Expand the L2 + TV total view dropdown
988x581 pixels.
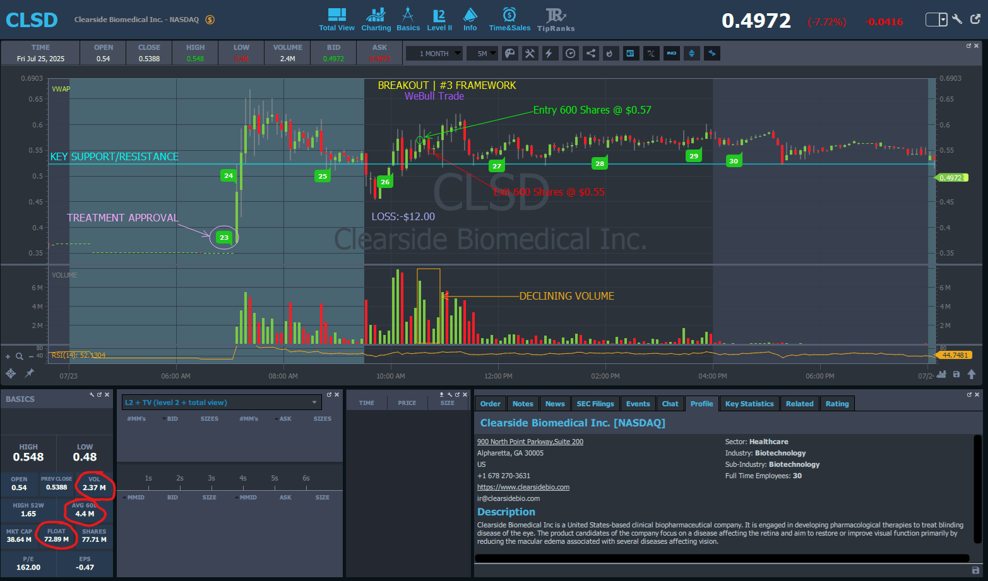click(x=314, y=402)
